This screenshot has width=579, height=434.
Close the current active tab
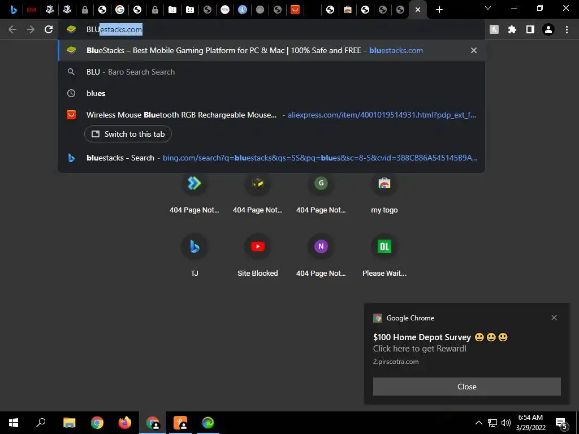click(418, 10)
